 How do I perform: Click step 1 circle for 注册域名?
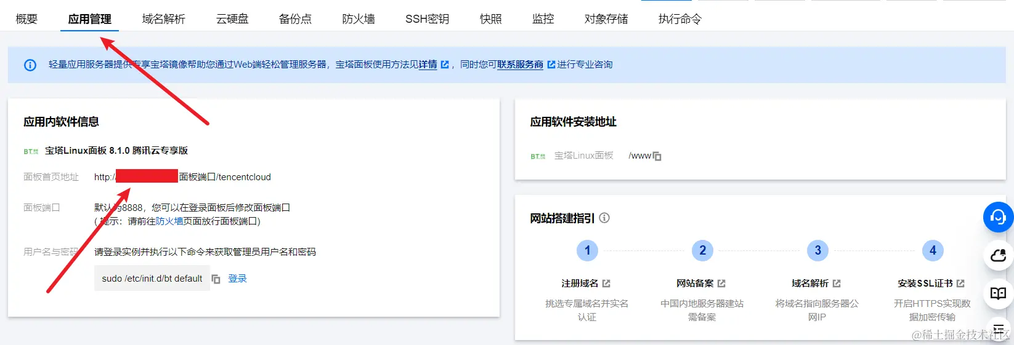point(587,250)
